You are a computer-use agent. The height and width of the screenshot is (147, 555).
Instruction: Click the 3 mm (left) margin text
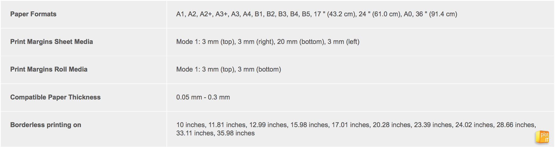click(x=343, y=42)
